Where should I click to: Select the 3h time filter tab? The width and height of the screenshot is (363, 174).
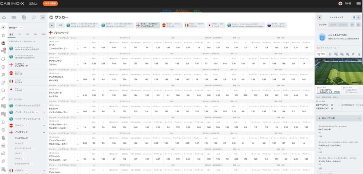point(28,34)
